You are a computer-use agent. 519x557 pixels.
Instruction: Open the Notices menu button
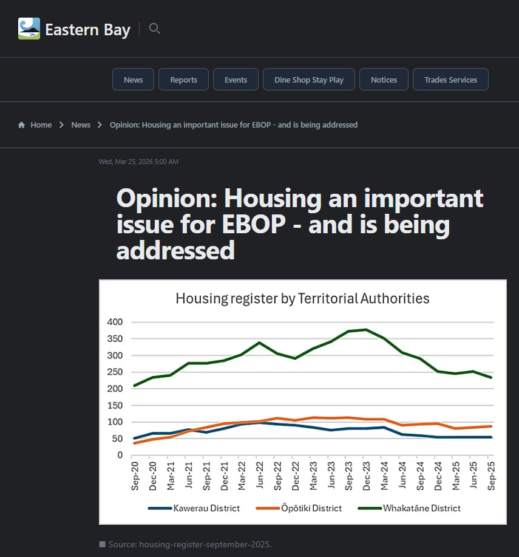384,80
